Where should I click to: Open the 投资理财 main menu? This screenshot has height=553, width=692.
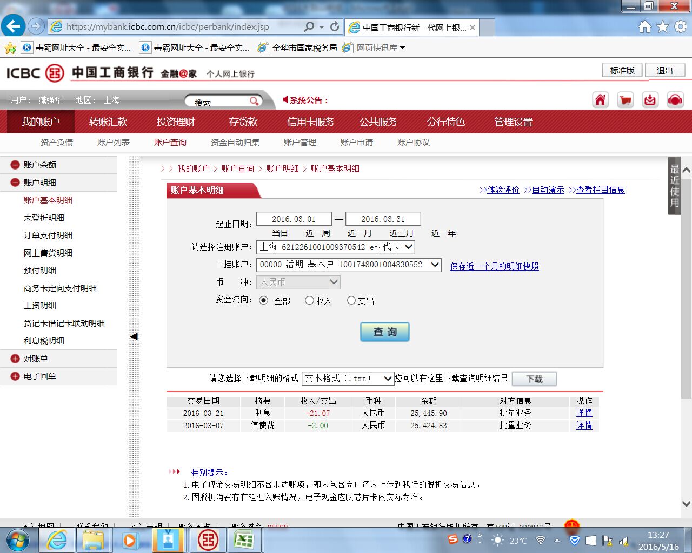(x=176, y=122)
